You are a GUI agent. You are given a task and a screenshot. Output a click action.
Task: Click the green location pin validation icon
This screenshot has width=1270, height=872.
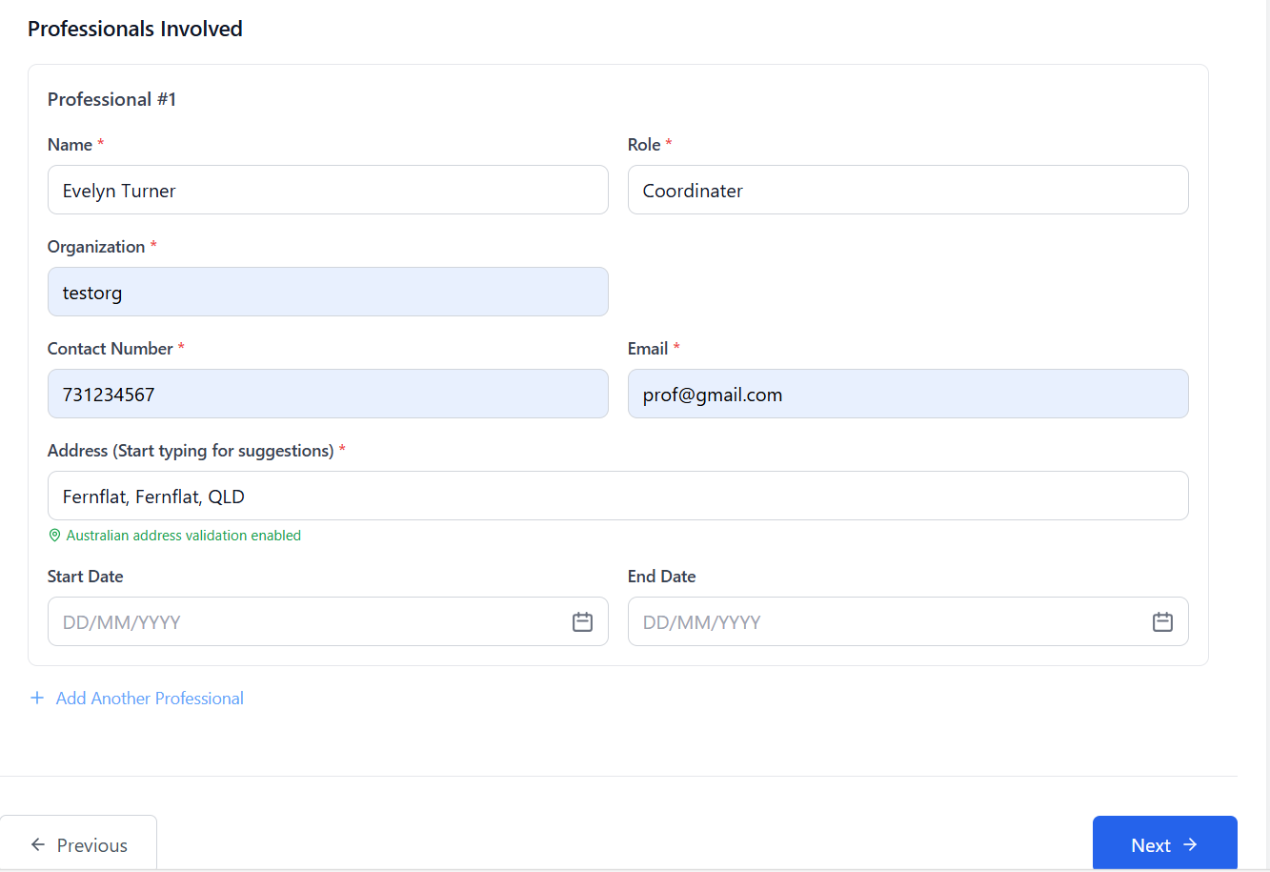(x=54, y=535)
